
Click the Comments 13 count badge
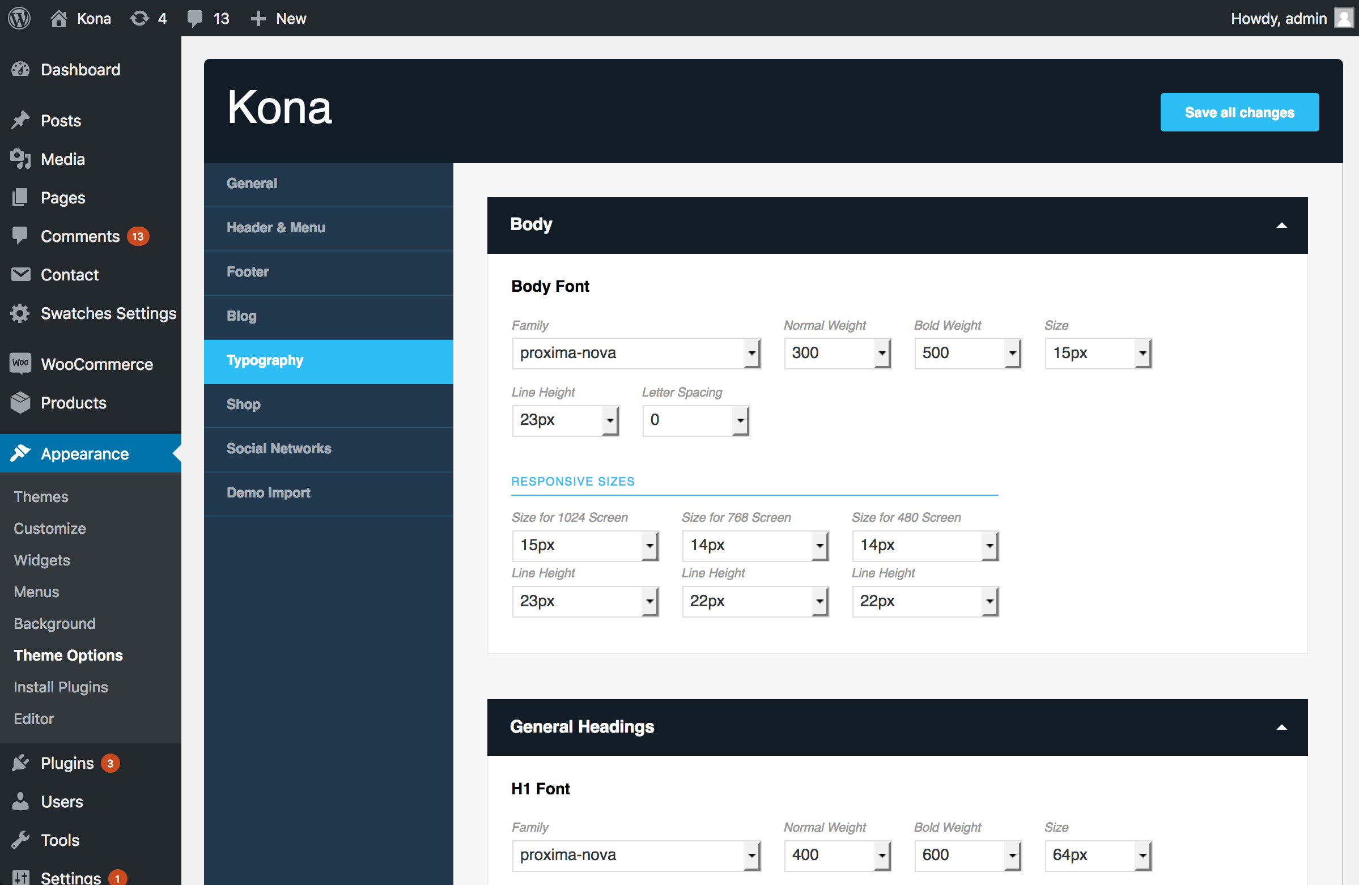(138, 236)
